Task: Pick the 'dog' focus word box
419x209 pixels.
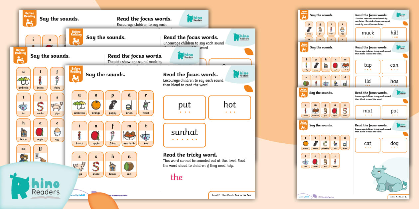Action: 394,145
